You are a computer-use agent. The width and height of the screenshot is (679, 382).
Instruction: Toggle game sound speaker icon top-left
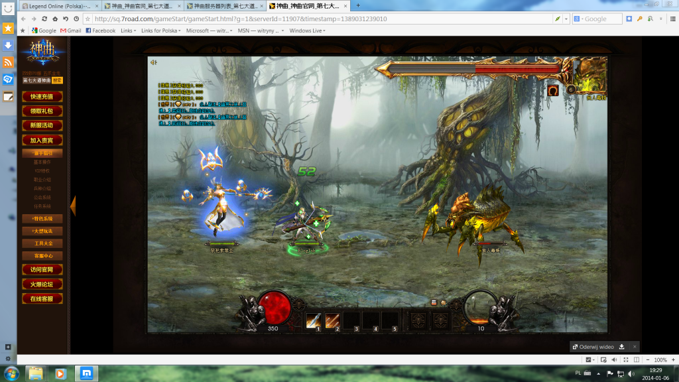[153, 62]
